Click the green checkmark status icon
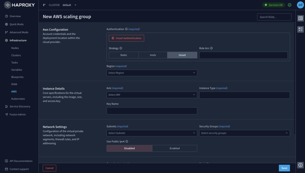This screenshot has height=173, width=305. 289,5
